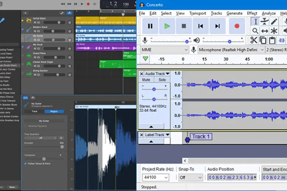Click GarageBand's Play button

(x=82, y=4)
